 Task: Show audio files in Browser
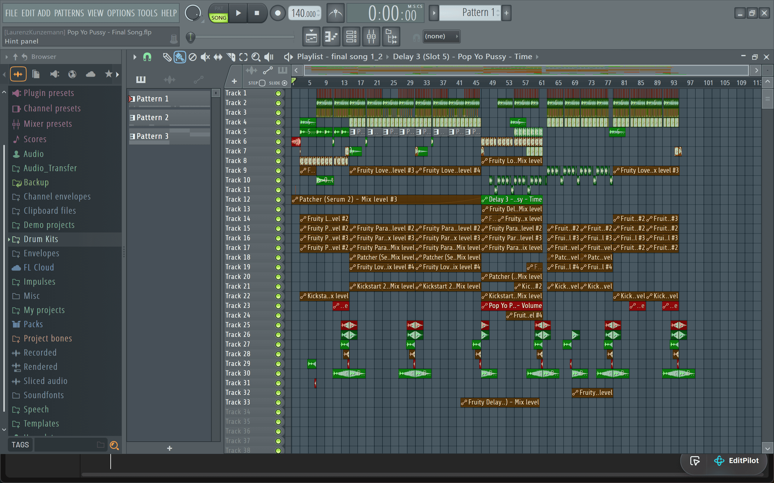coord(18,74)
